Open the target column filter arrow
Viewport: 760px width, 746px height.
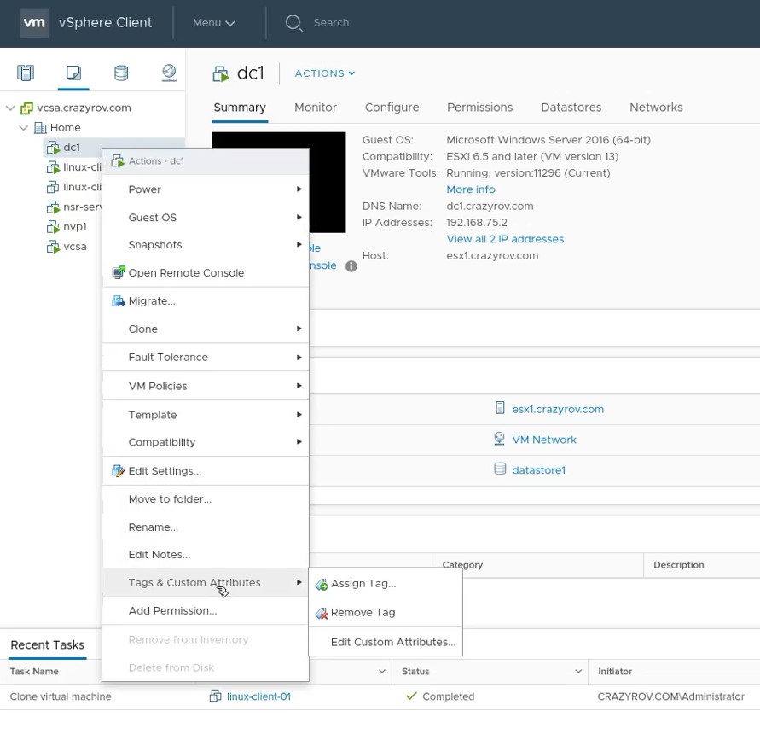381,671
